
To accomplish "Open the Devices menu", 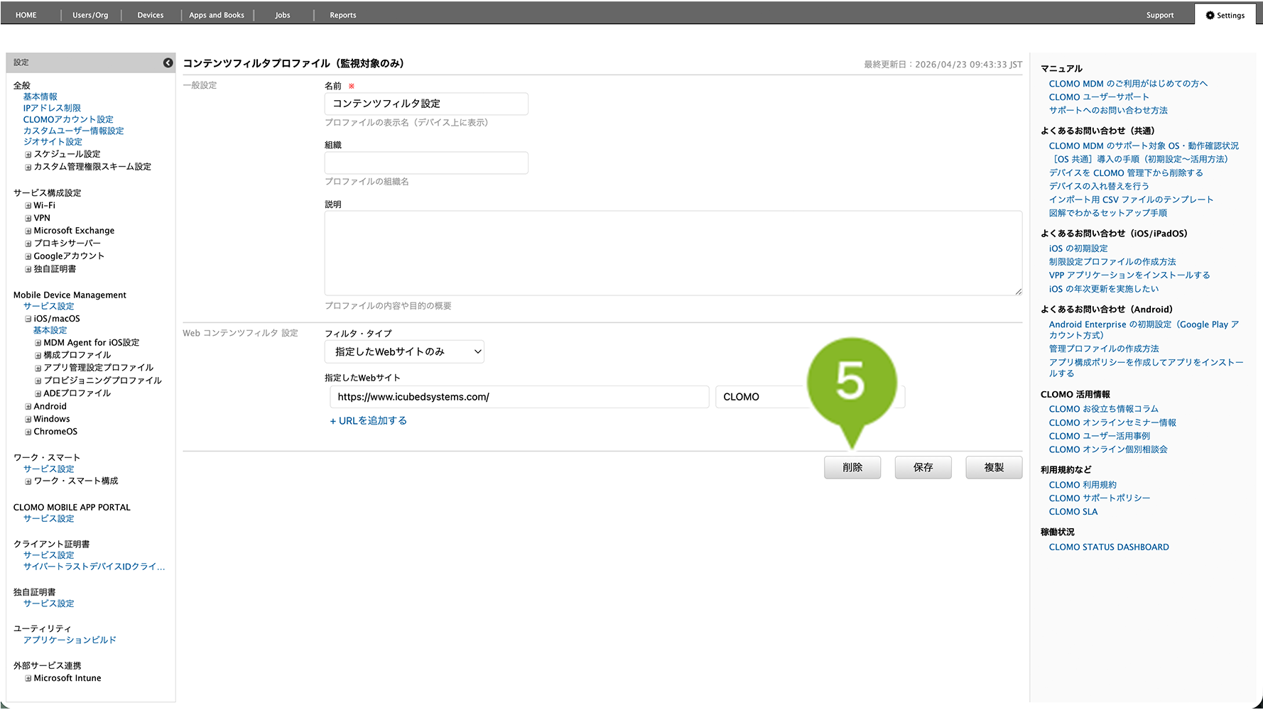I will (150, 15).
